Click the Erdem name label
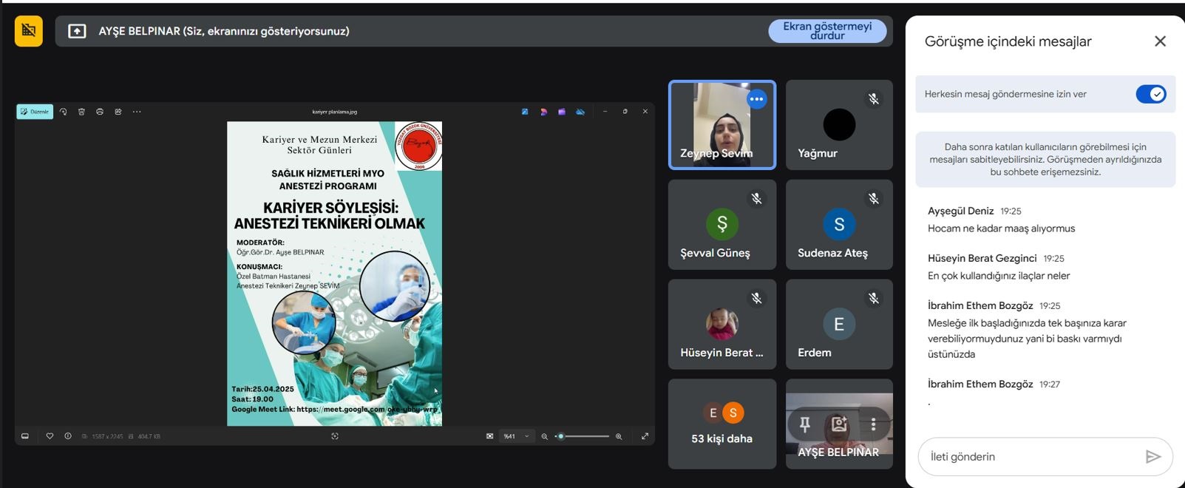Image resolution: width=1185 pixels, height=488 pixels. pos(815,353)
